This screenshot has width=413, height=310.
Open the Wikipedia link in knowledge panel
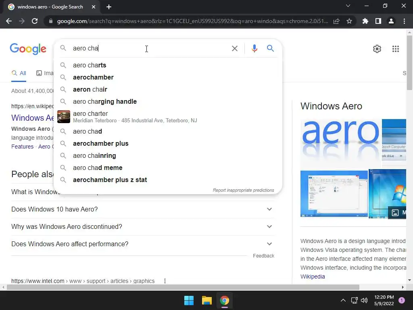313,276
